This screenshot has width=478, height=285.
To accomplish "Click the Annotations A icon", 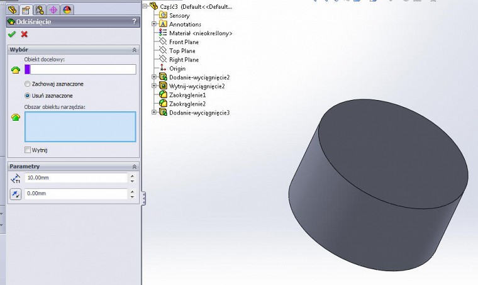I will [x=163, y=23].
